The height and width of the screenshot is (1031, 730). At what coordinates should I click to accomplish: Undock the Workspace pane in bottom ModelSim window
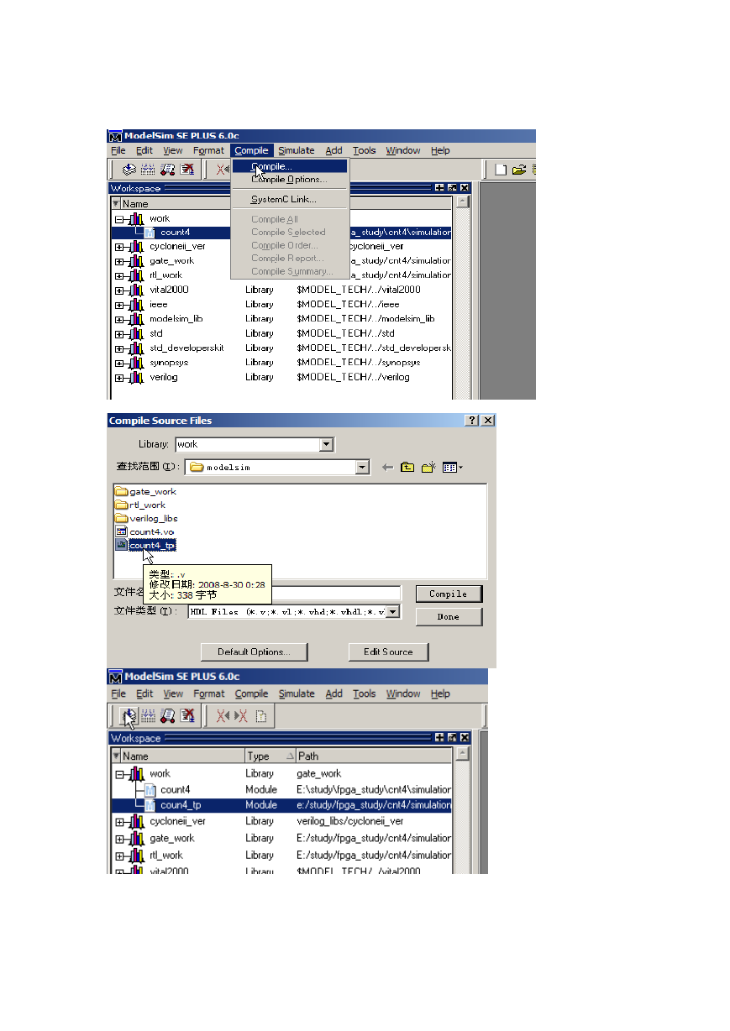tap(452, 738)
